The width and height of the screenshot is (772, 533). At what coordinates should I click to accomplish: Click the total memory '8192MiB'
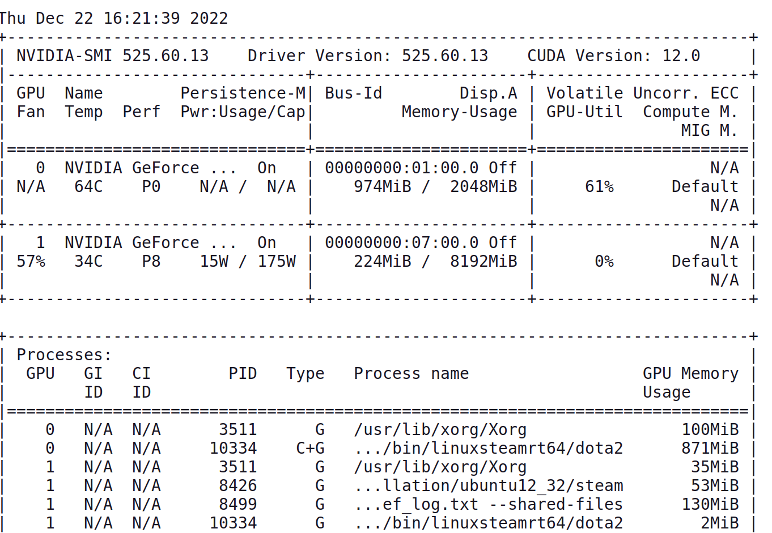coord(484,261)
